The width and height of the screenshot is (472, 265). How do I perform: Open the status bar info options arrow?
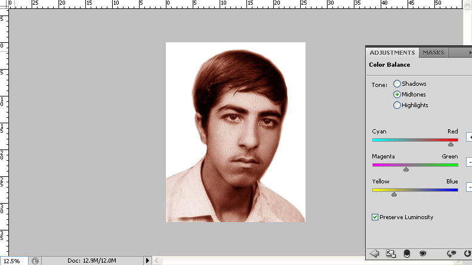pyautogui.click(x=147, y=260)
